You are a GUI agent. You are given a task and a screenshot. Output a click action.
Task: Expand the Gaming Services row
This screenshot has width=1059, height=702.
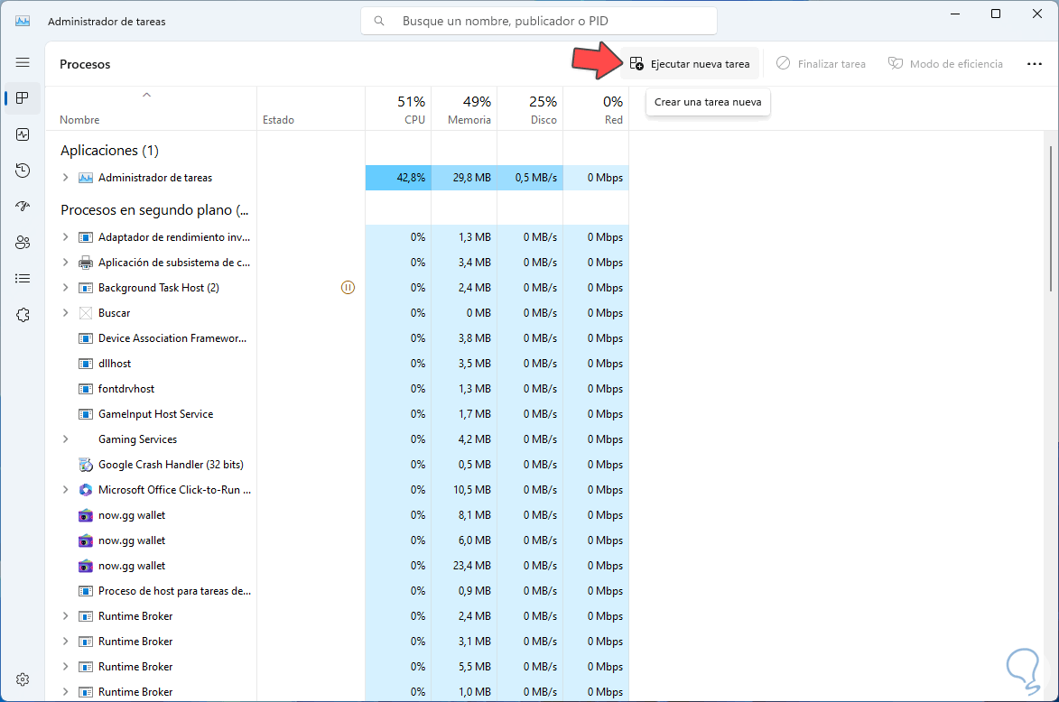coord(66,439)
